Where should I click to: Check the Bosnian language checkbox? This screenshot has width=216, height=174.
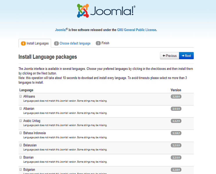coord(21,157)
